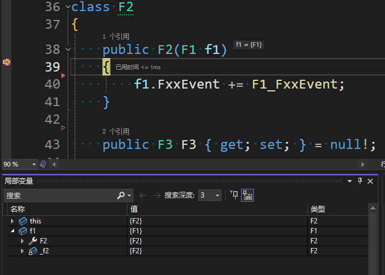Click the wrench icon of F2 property
385x275 pixels.
33,241
